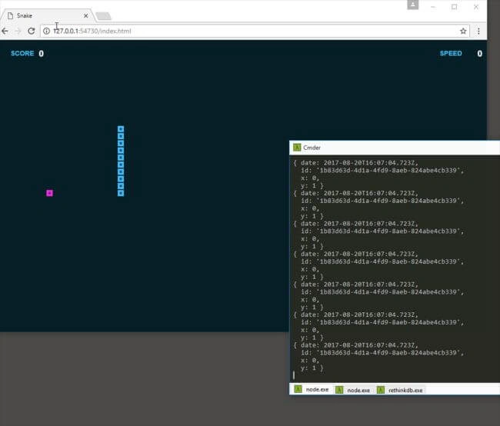Click the SPEED label
Viewport: 500px width, 426px height.
click(x=451, y=53)
